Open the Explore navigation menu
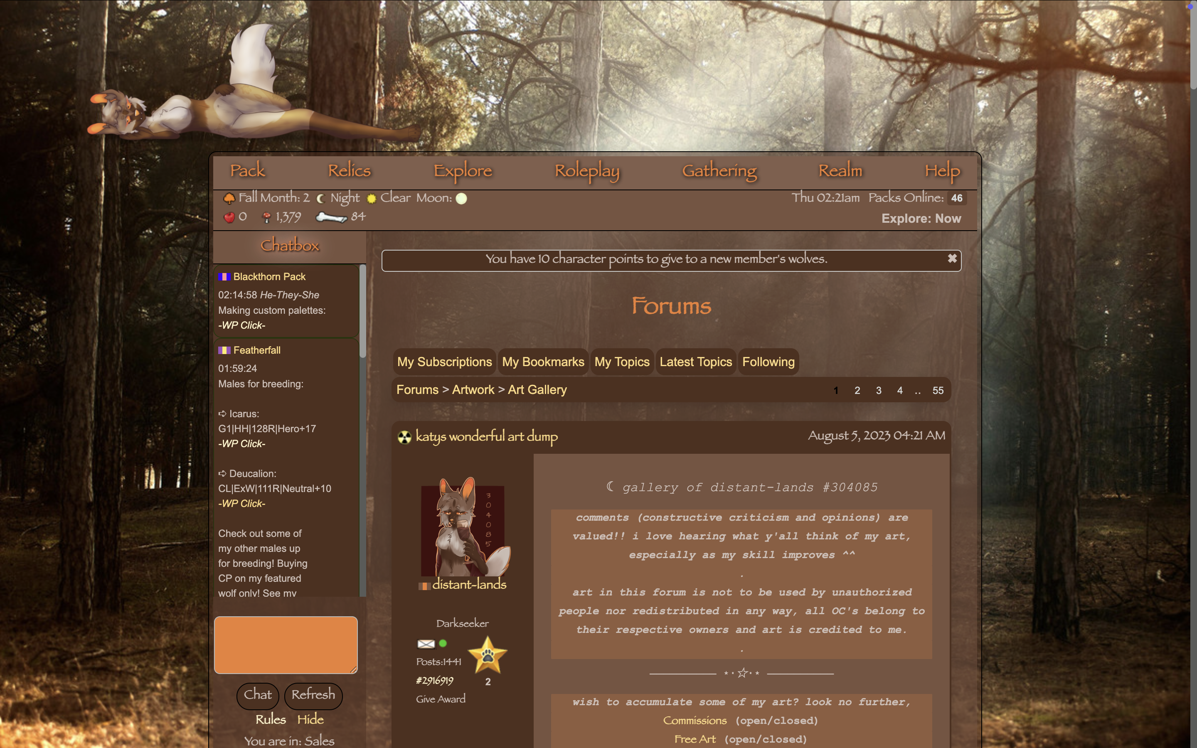This screenshot has width=1197, height=748. tap(463, 171)
